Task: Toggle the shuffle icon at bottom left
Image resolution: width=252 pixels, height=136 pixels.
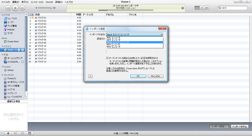Action: pos(15,133)
